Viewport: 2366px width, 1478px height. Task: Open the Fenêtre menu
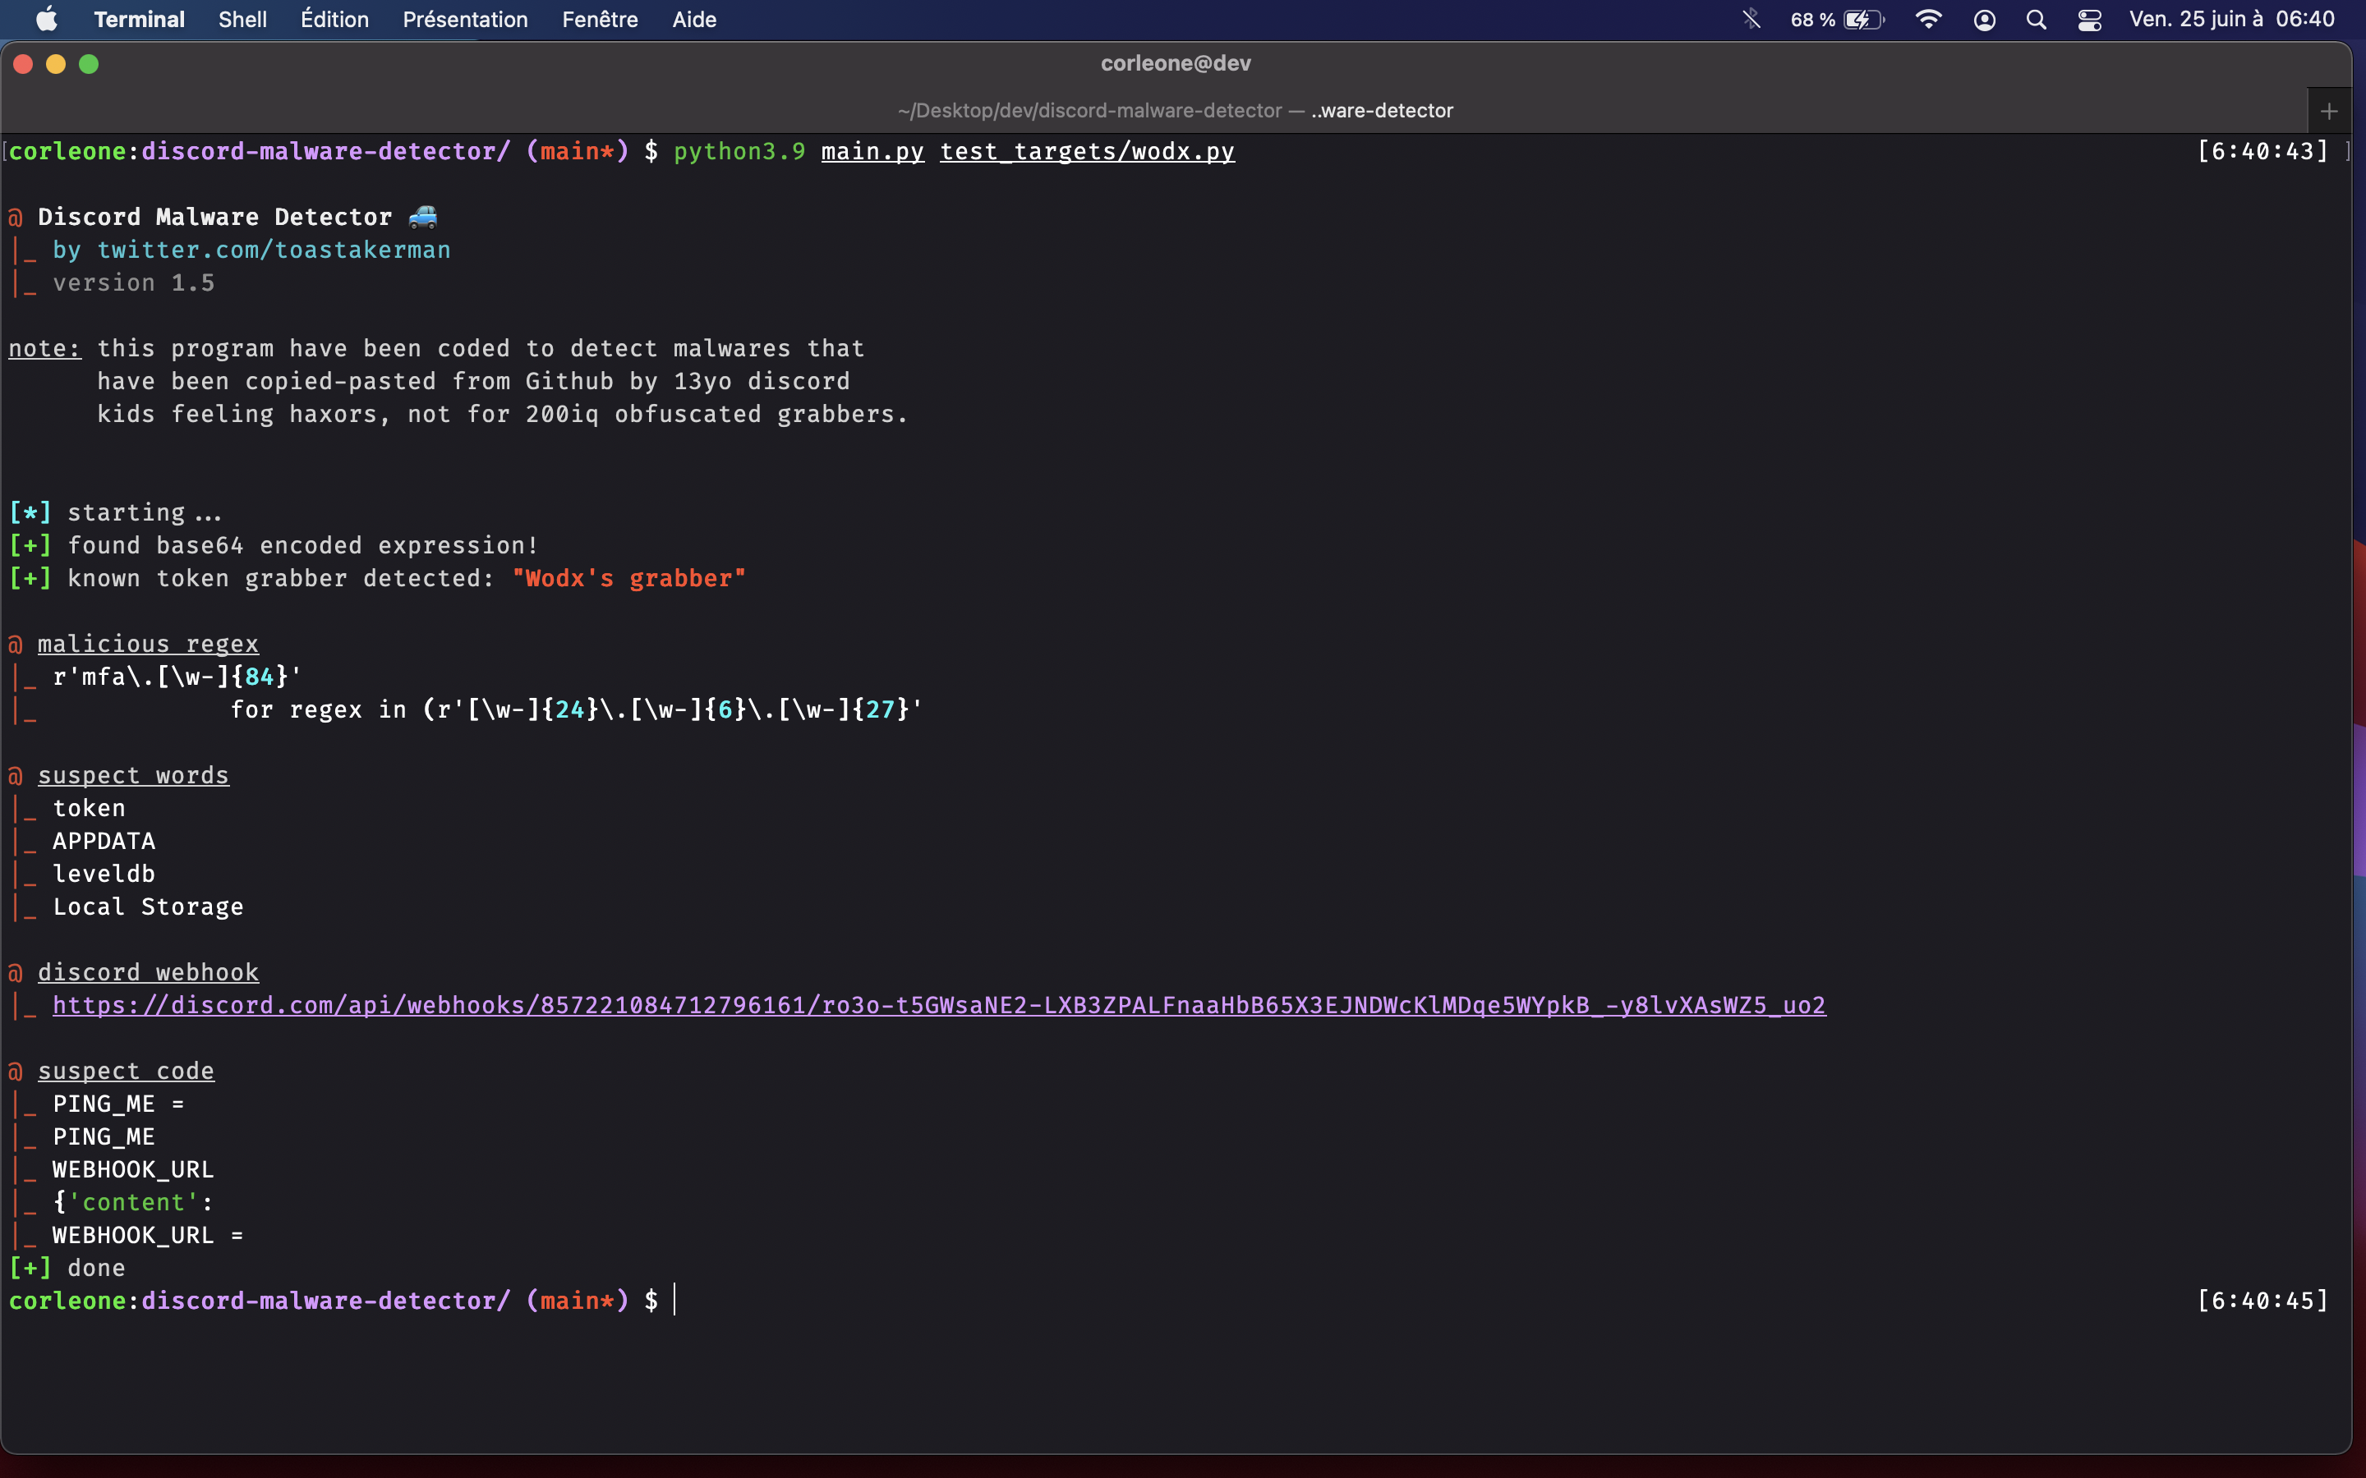600,20
